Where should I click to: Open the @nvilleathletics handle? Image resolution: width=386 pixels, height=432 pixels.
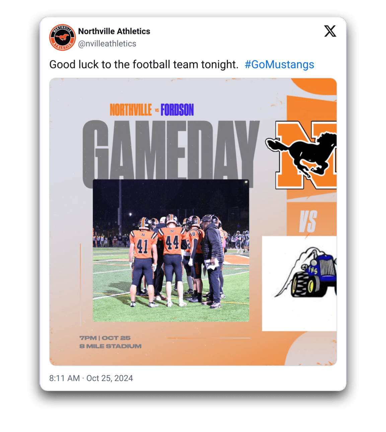pos(107,44)
